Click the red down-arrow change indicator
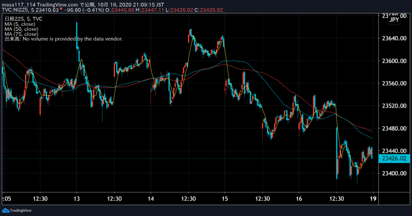The width and height of the screenshot is (412, 216). [61, 10]
